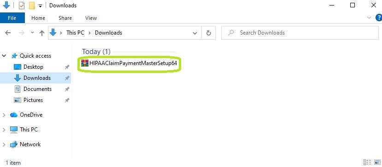Click Downloads in the address bar path
Image resolution: width=382 pixels, height=167 pixels.
(108, 33)
